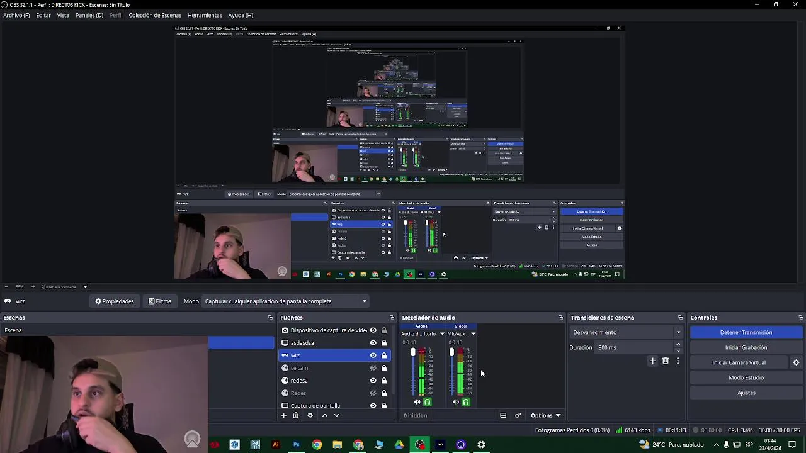806x453 pixels.
Task: Increase transition duration stepper arrow
Action: (x=678, y=344)
